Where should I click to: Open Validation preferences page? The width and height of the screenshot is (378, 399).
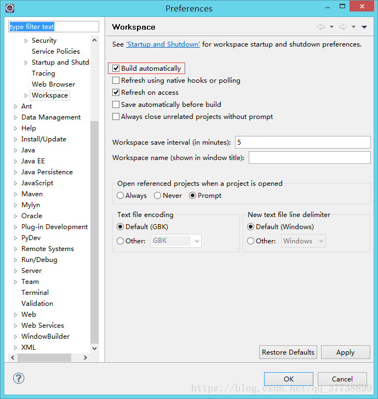[37, 304]
